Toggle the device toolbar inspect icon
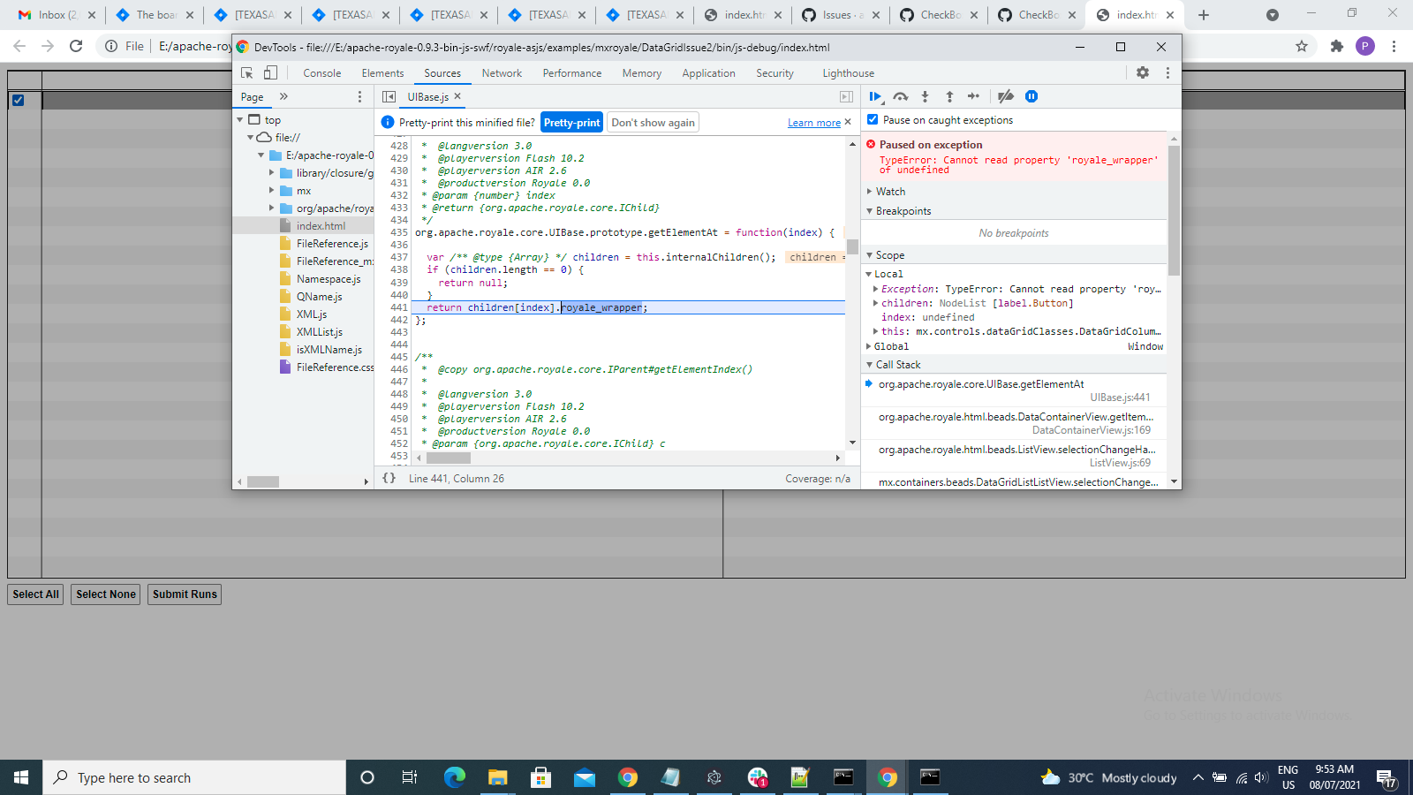Image resolution: width=1413 pixels, height=795 pixels. point(269,72)
